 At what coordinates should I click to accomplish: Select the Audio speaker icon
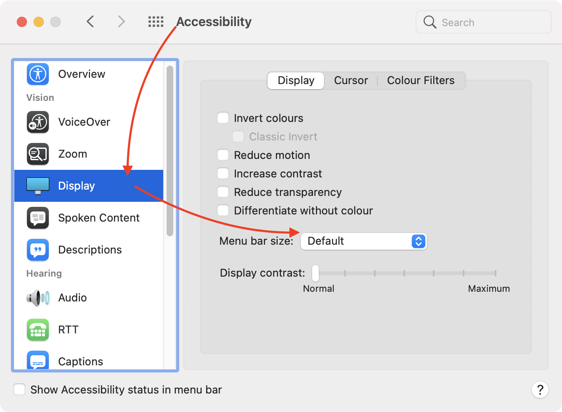click(x=38, y=298)
